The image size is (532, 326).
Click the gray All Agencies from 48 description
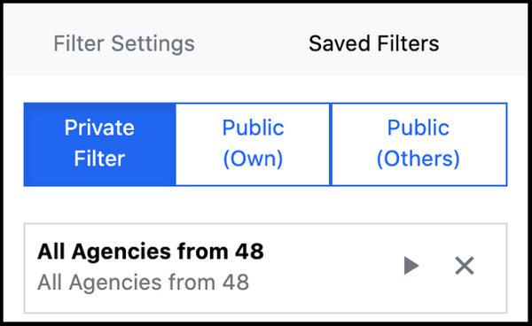(x=143, y=283)
